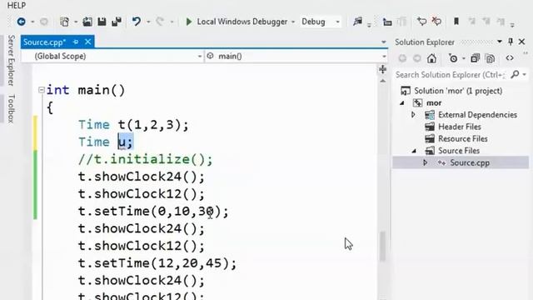Viewport: 533px width, 300px height.
Task: Select the mor project node
Action: (x=434, y=103)
